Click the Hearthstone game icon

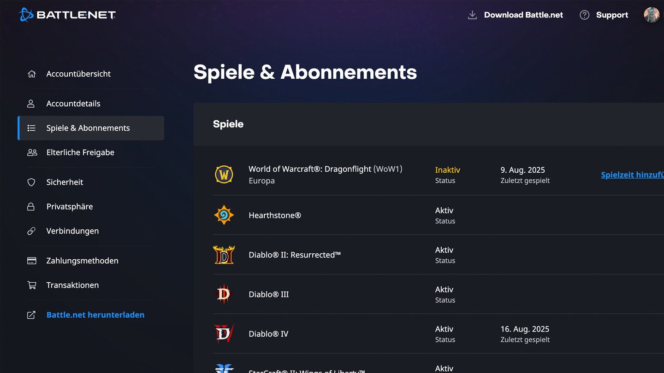point(224,215)
